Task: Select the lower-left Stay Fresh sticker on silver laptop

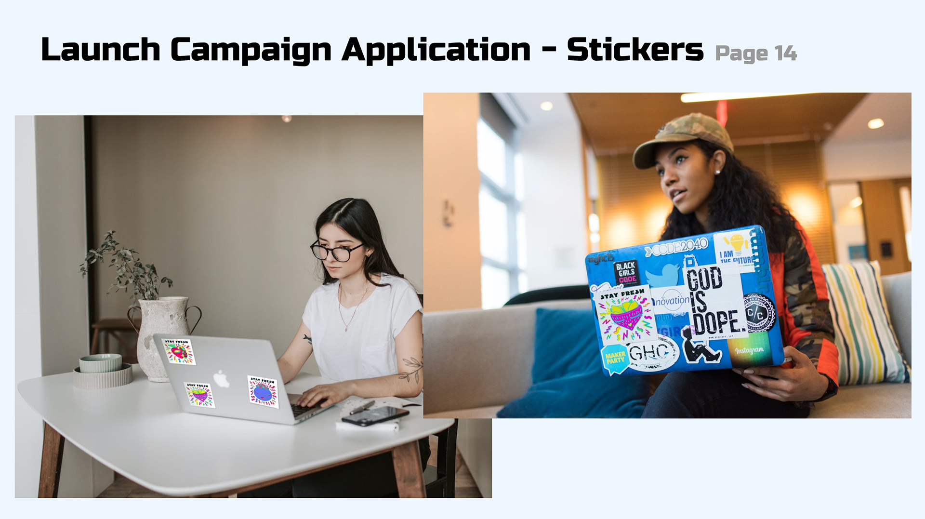Action: (x=199, y=395)
